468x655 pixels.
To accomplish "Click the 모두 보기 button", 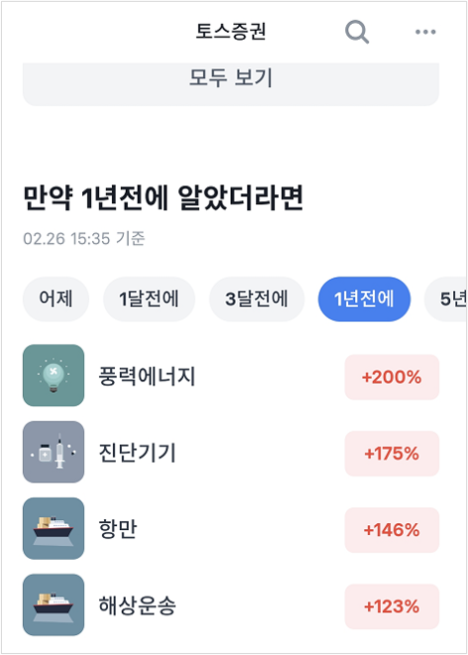I will click(x=231, y=84).
